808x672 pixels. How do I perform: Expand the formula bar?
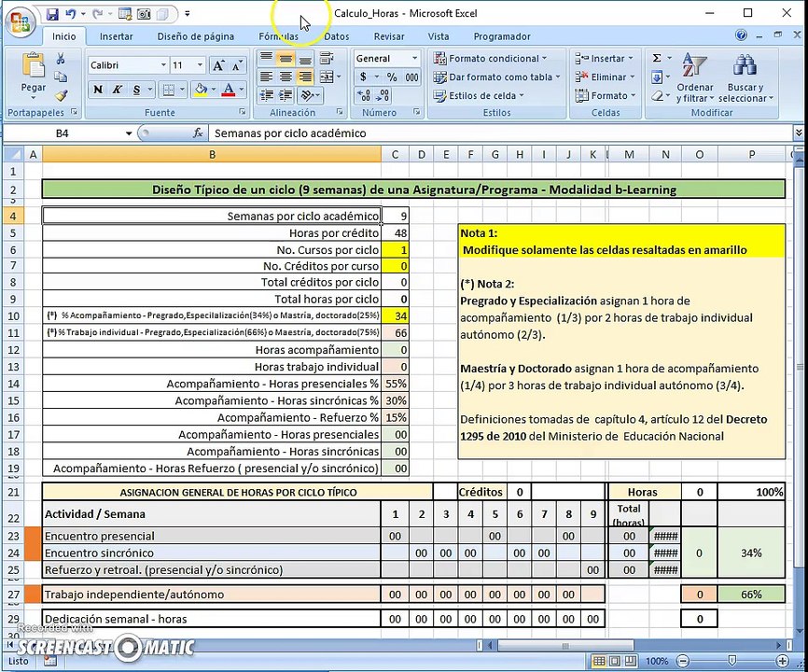[799, 133]
